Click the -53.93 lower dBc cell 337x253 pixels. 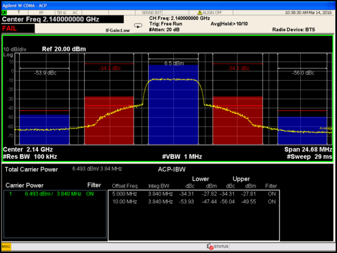(x=186, y=202)
